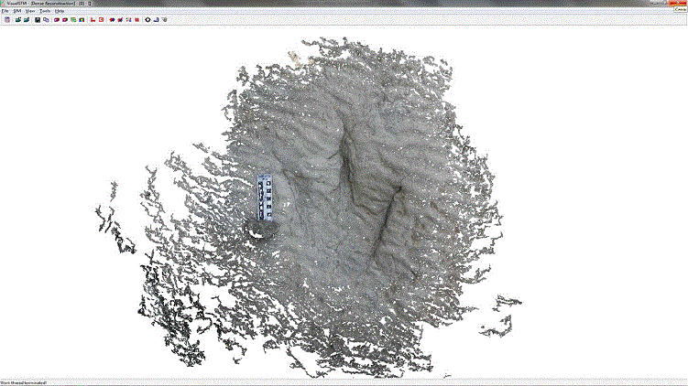Click the scale card in the 3D model

268,198
